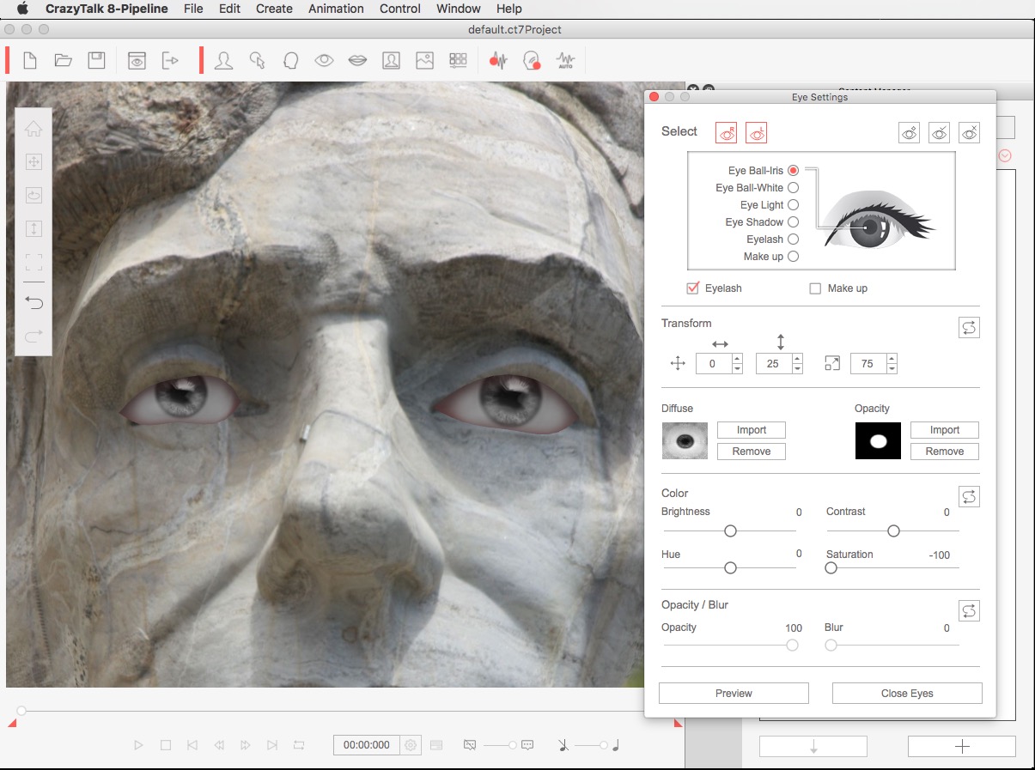Select the Eye Ball-Iris radio button
The width and height of the screenshot is (1035, 770).
point(793,171)
